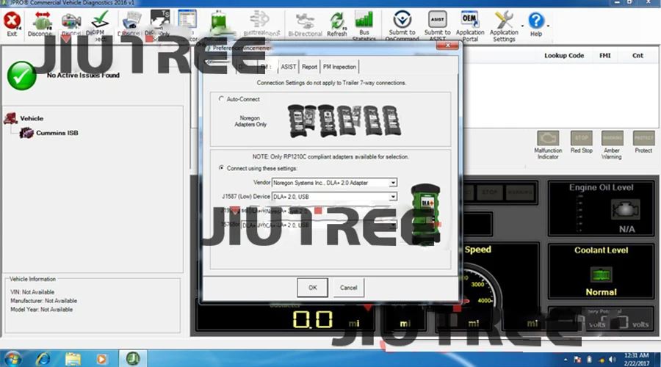Open the Windows Start menu
Screen dimensions: 661x367
pos(12,359)
